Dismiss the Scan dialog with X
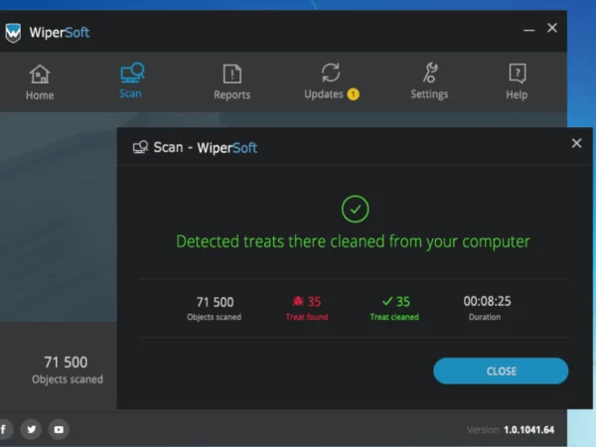The height and width of the screenshot is (447, 596). pyautogui.click(x=576, y=143)
